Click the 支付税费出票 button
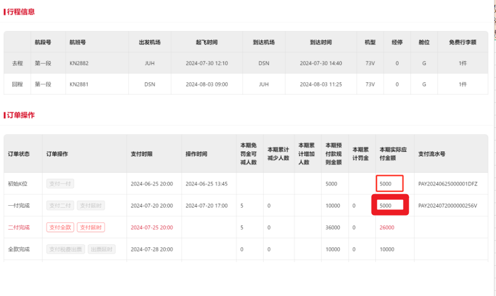 point(65,250)
